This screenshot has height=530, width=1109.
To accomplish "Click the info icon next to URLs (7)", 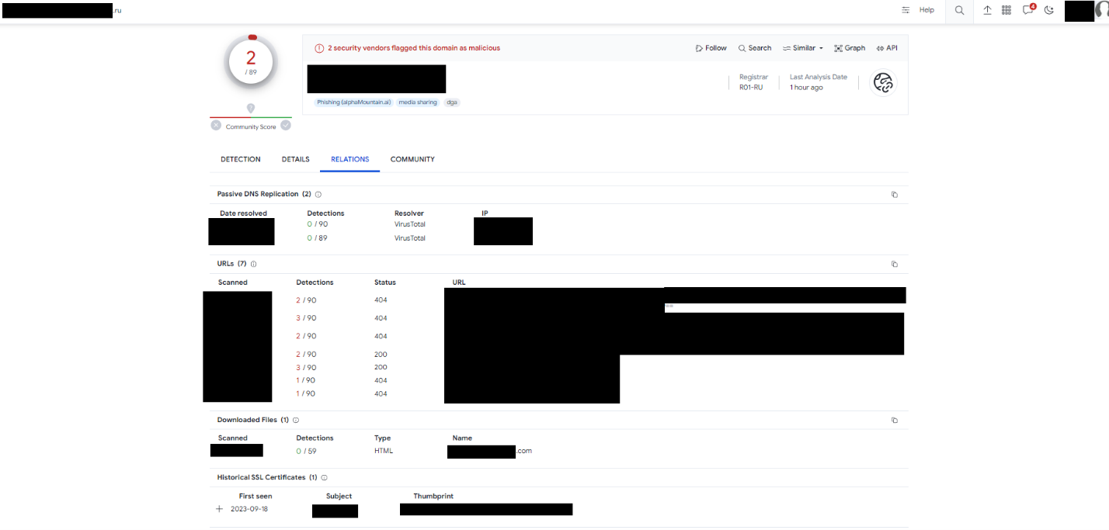I will (x=254, y=265).
